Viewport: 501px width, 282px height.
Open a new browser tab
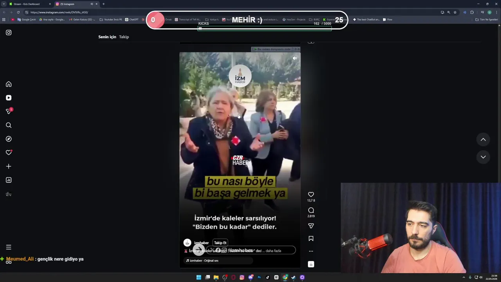103,4
